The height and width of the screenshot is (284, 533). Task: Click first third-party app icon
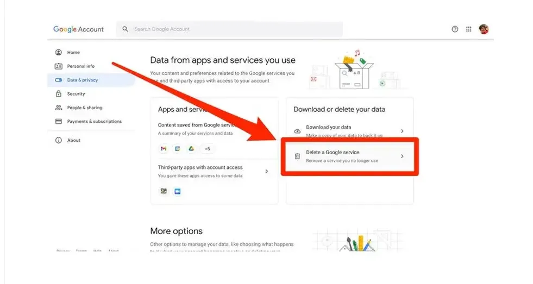[164, 191]
